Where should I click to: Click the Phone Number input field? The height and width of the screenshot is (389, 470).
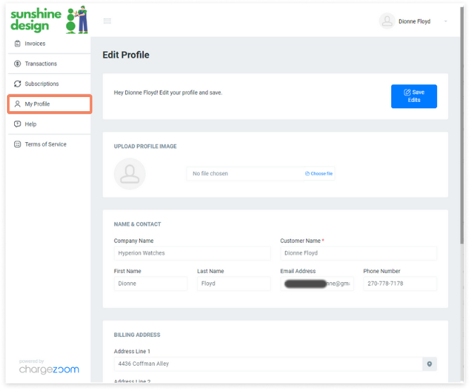click(x=400, y=283)
